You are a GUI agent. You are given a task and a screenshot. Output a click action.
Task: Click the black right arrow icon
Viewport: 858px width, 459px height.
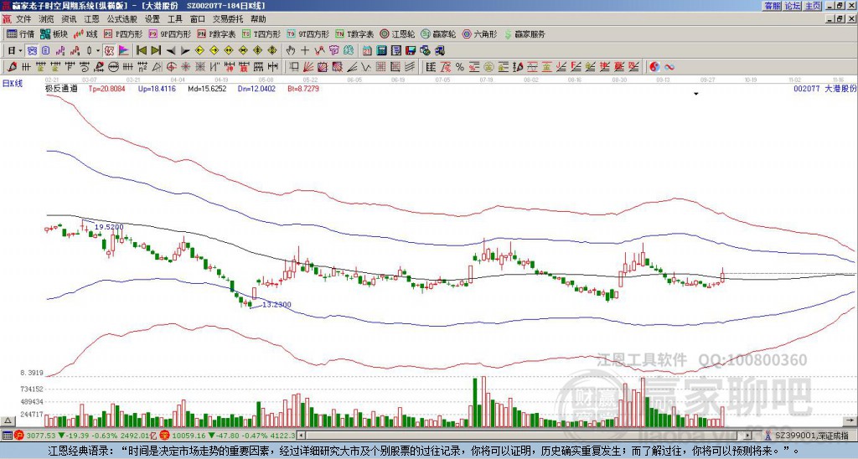pyautogui.click(x=185, y=51)
